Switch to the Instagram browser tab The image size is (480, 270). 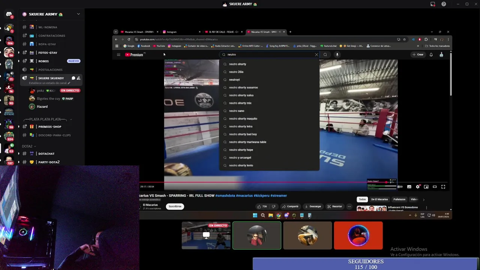(182, 32)
